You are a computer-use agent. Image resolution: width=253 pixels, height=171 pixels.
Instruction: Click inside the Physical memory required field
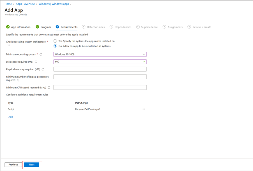point(100,69)
